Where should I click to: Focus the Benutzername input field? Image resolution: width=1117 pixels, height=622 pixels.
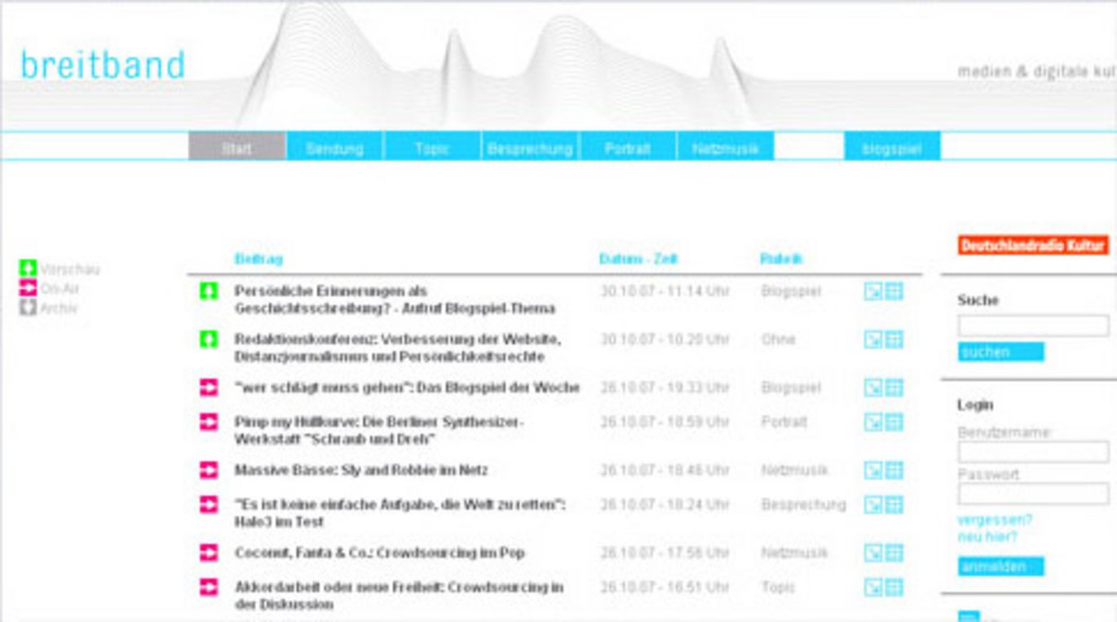pyautogui.click(x=1032, y=452)
